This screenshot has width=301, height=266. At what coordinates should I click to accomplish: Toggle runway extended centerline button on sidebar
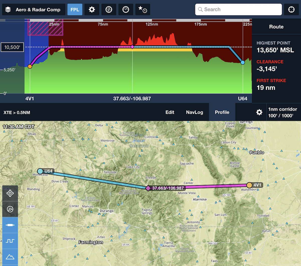click(10, 225)
